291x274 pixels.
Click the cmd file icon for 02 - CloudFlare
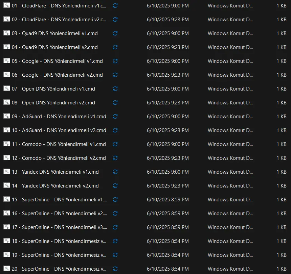[x=7, y=19]
